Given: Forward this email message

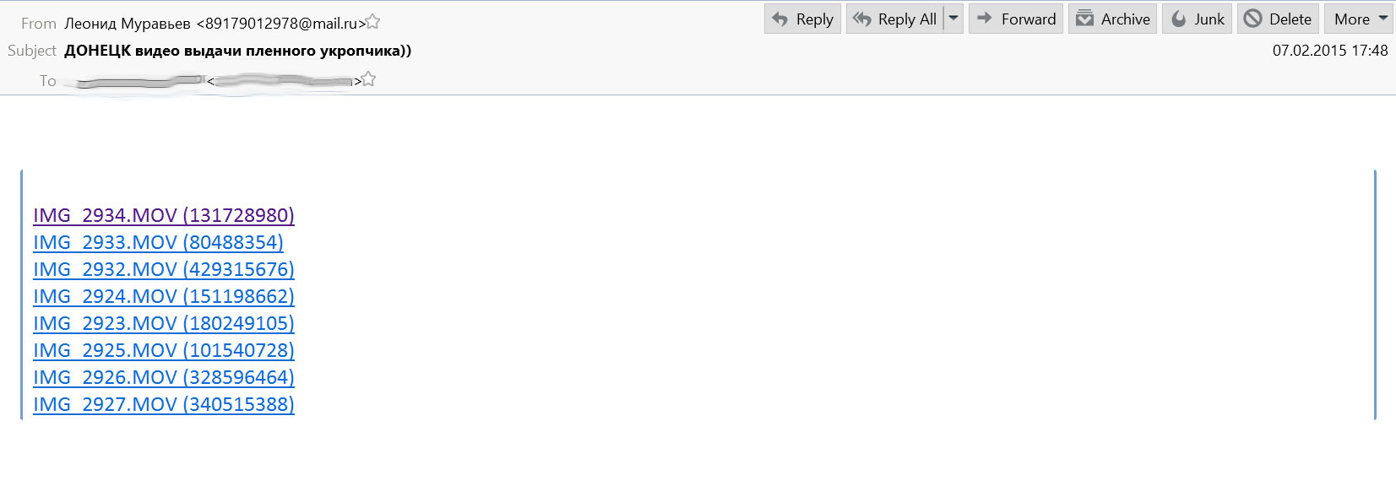Looking at the screenshot, I should (1016, 19).
